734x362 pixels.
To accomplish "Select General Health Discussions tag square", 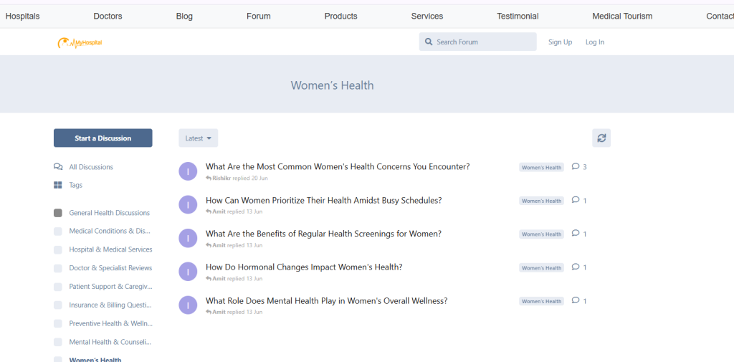I will [x=58, y=213].
